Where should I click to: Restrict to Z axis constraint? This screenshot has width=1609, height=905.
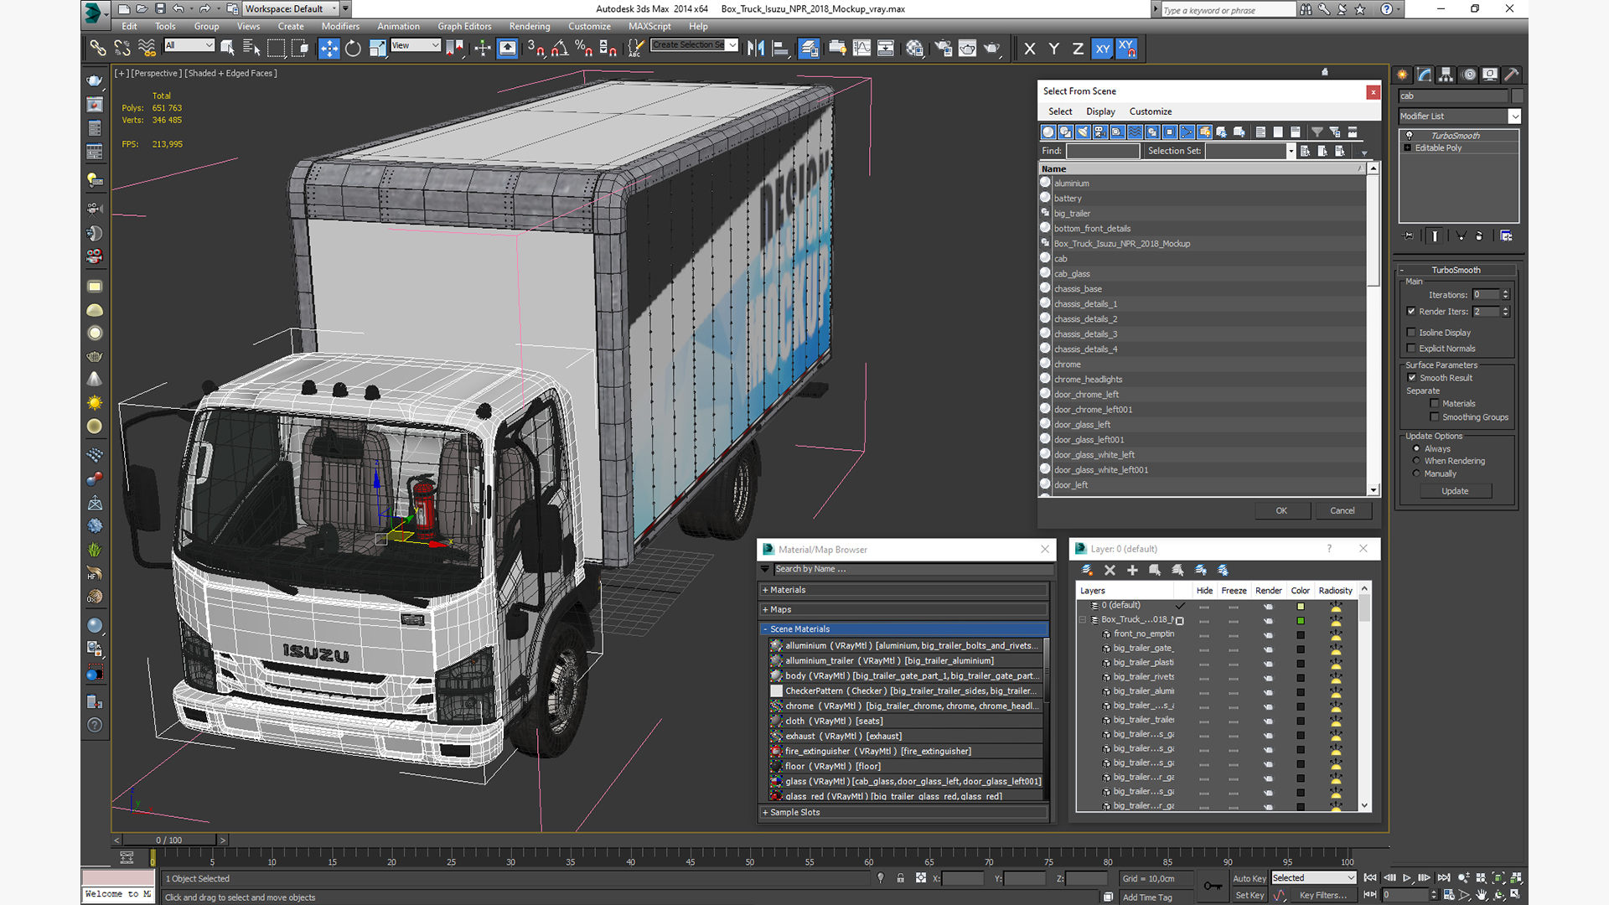pos(1078,49)
